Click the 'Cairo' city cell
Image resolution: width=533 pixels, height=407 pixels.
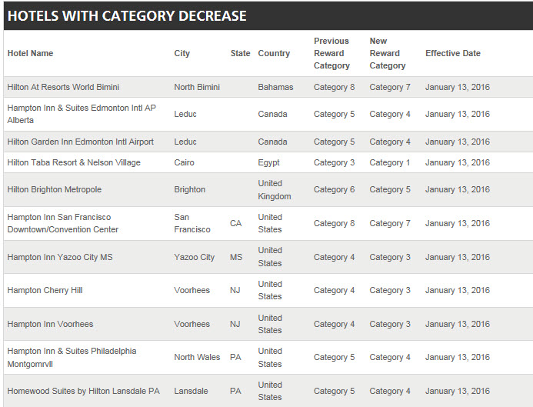pyautogui.click(x=184, y=162)
